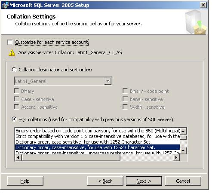Close the SQL Server 2005 Setup window
This screenshot has height=193, width=212.
203,5
